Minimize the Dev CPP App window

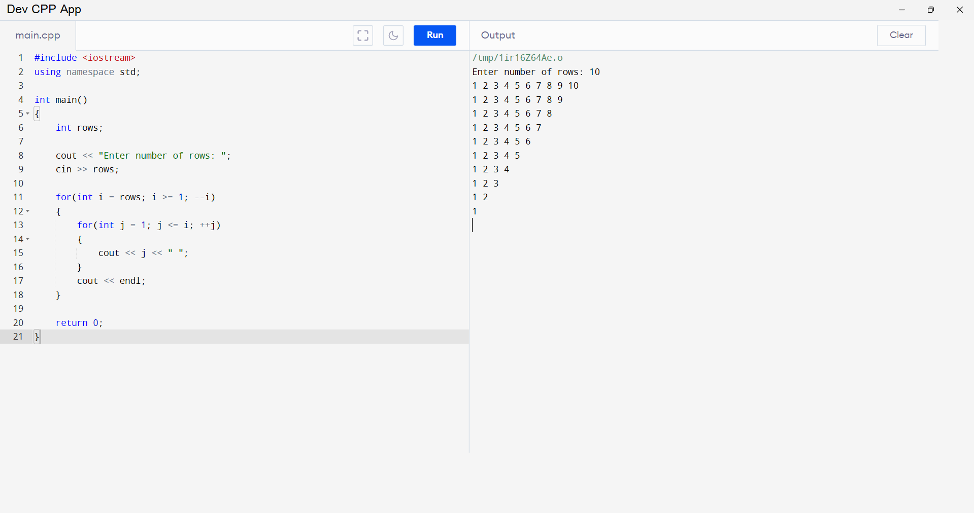tap(902, 10)
